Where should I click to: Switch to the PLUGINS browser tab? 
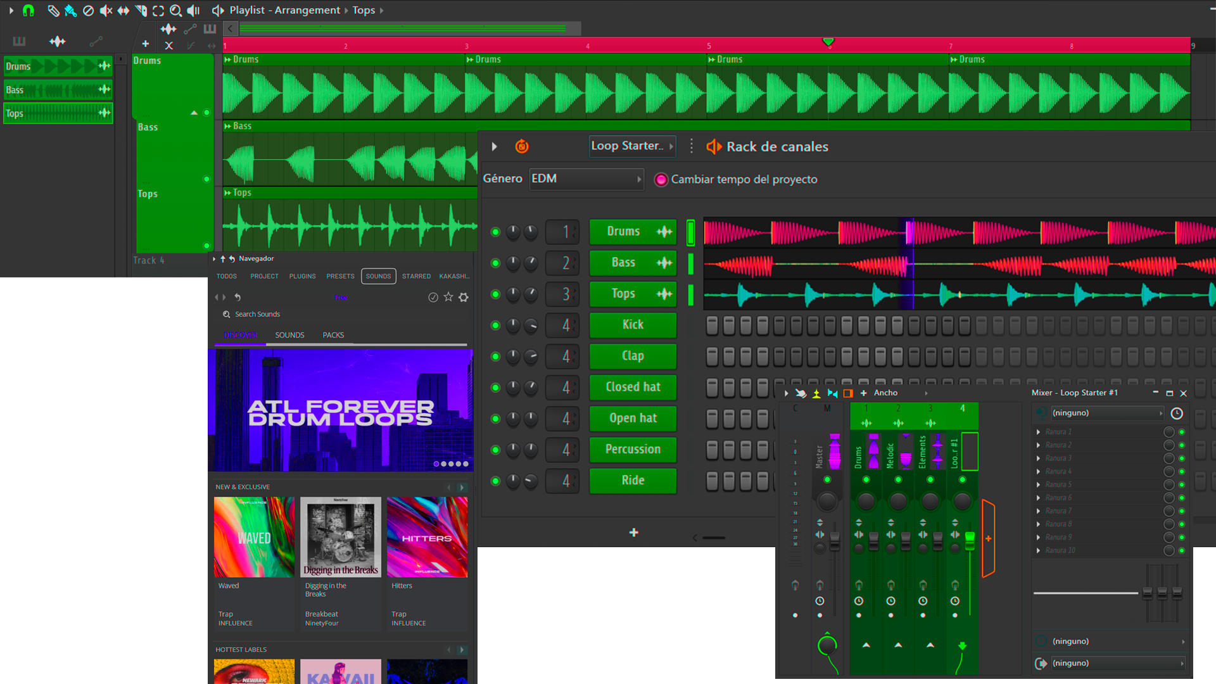click(302, 276)
